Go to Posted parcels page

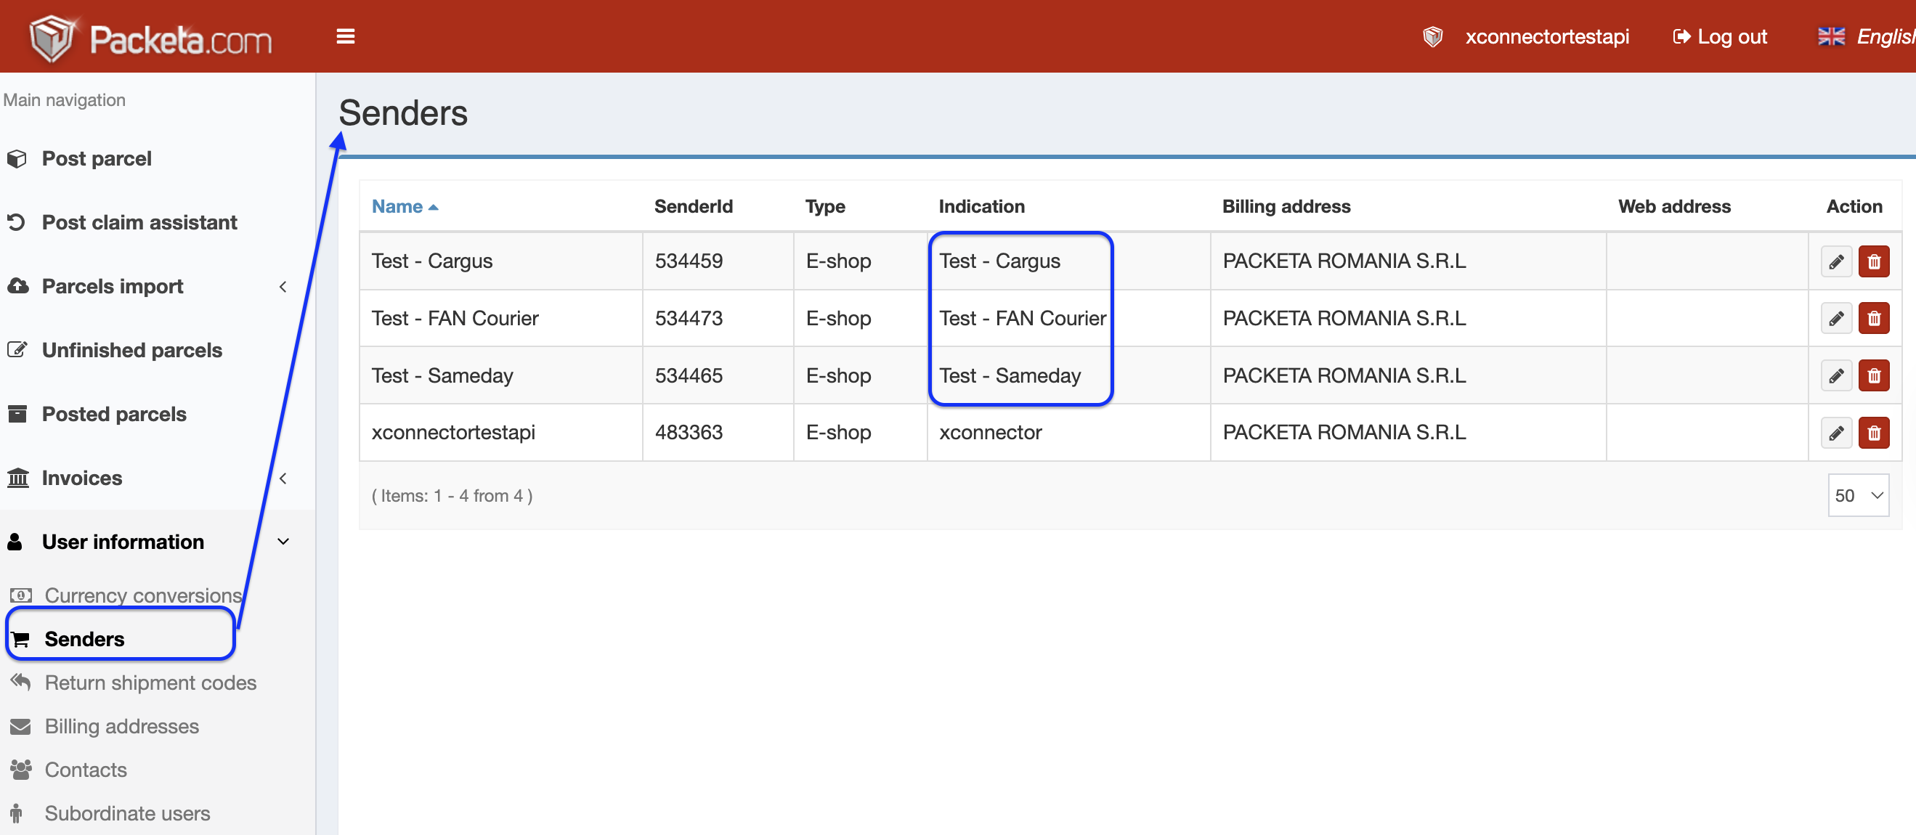(114, 414)
